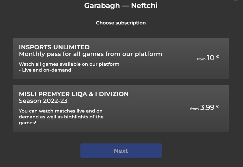This screenshot has width=243, height=167.
Task: Click "demand as well as highlights" text line
Action: (x=61, y=117)
